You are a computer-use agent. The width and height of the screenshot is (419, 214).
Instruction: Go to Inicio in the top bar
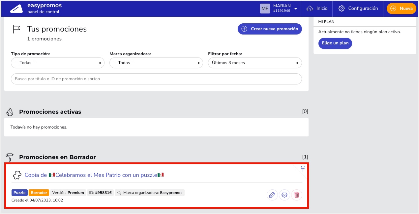tap(317, 9)
